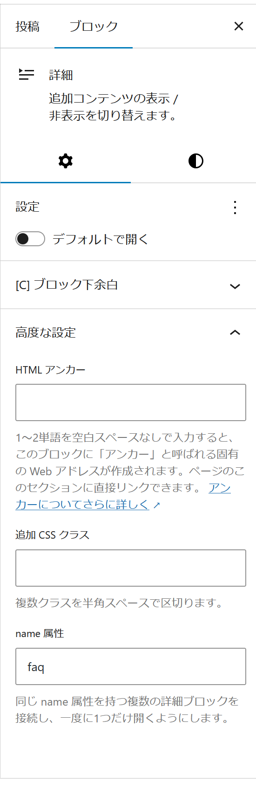Focus the 追加 CSS クラス input

tap(131, 568)
